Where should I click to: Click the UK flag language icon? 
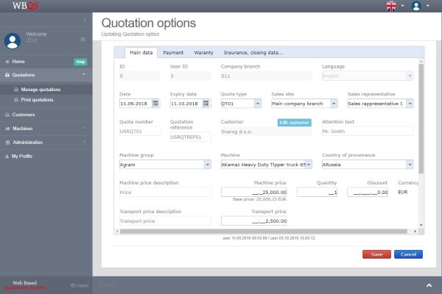pos(390,6)
